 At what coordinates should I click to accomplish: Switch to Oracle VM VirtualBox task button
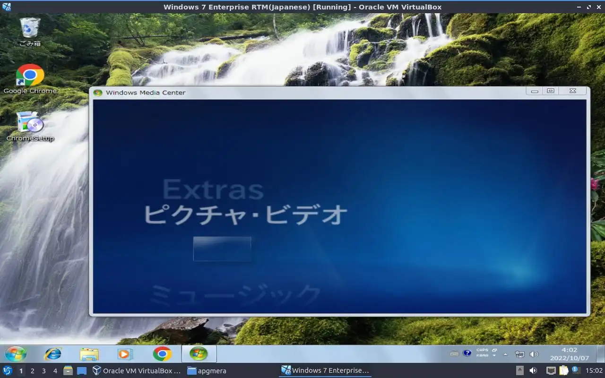click(x=137, y=371)
